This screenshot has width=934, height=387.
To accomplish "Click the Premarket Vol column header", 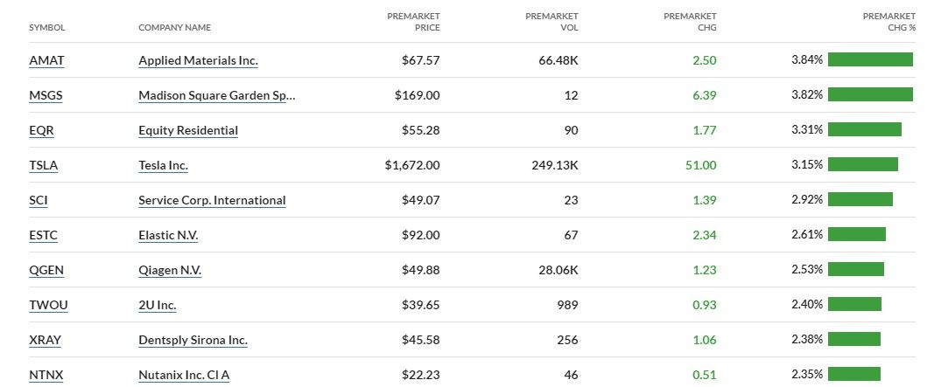I will (x=551, y=21).
